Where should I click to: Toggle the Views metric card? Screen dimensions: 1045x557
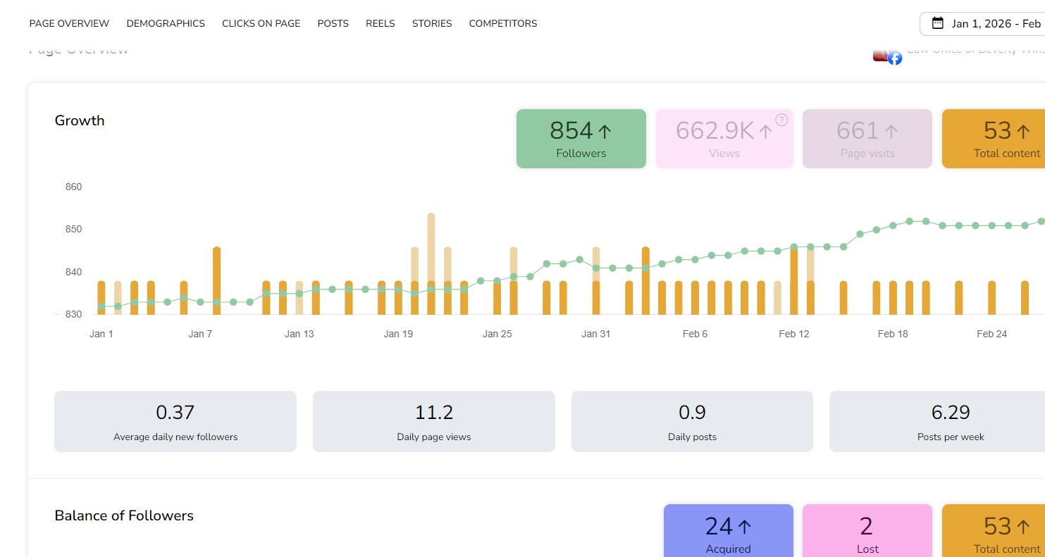(724, 139)
